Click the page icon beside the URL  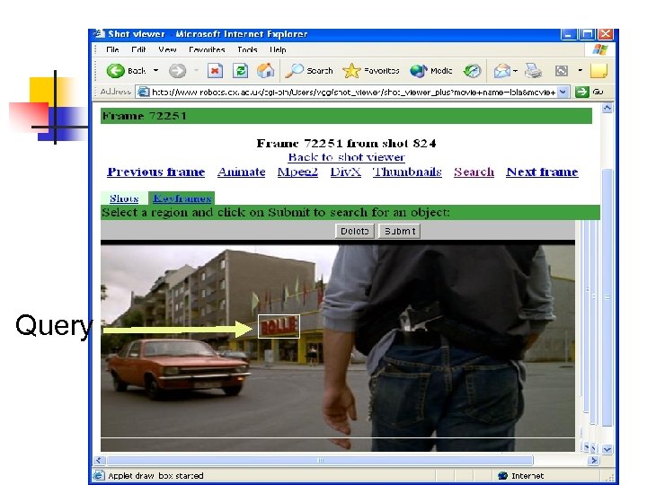[x=143, y=92]
